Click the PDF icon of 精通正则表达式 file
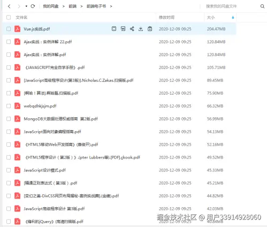This screenshot has height=227, width=267. pyautogui.click(x=17, y=183)
